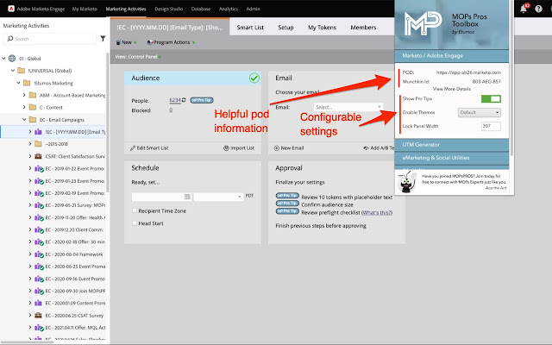Click the EC - 2019-01-22 Event Promo program icon
Viewport: 552px width, 345px height.
[39, 169]
